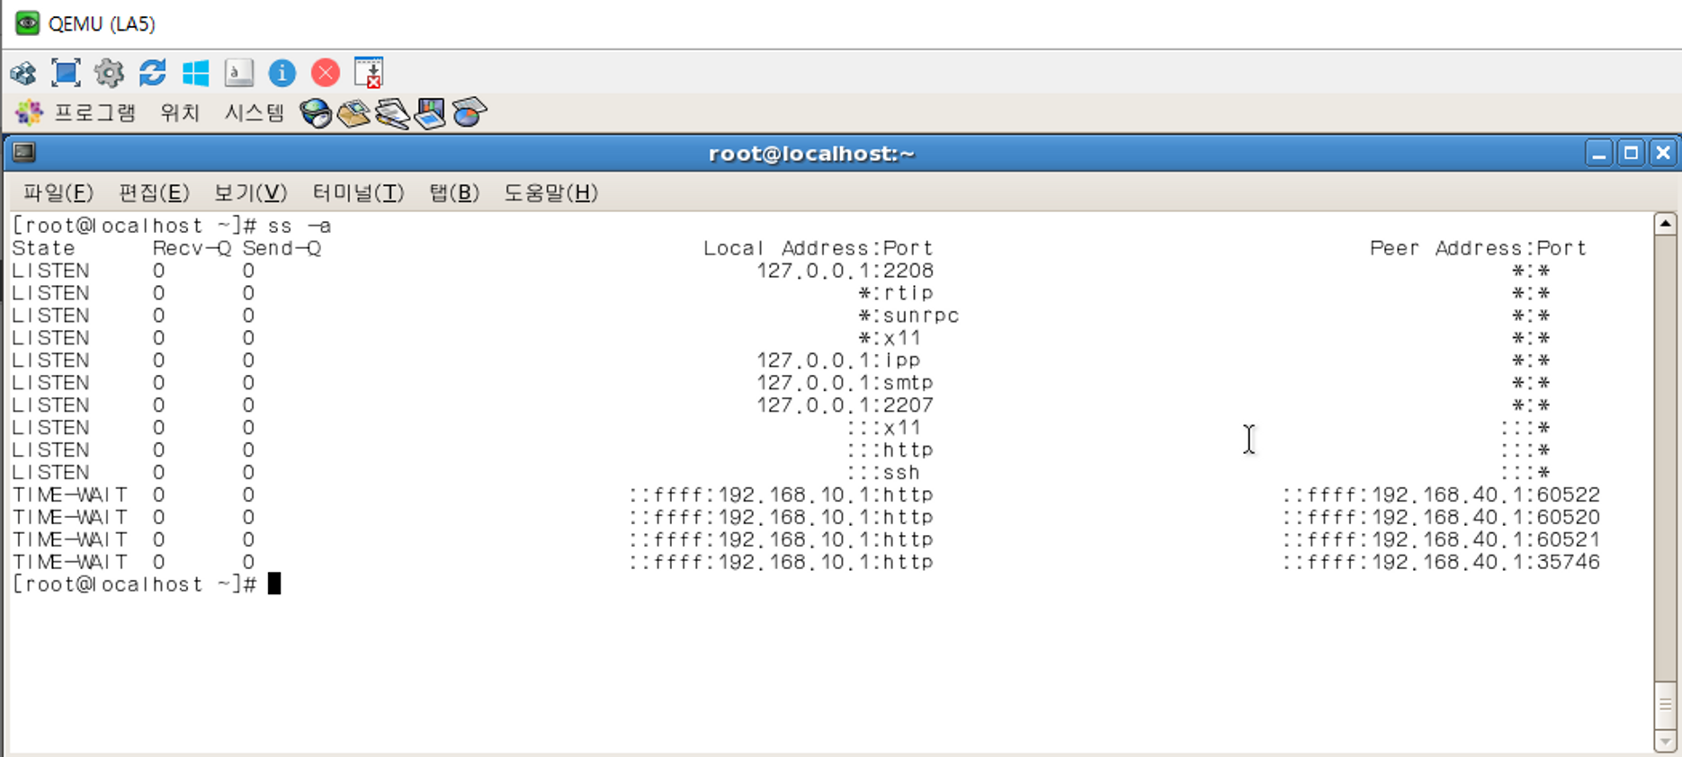1682x757 pixels.
Task: Click the red X disconnect icon
Action: tap(325, 73)
